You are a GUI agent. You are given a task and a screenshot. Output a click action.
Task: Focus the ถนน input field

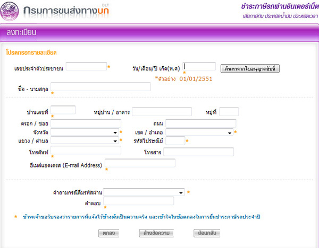click(201, 123)
